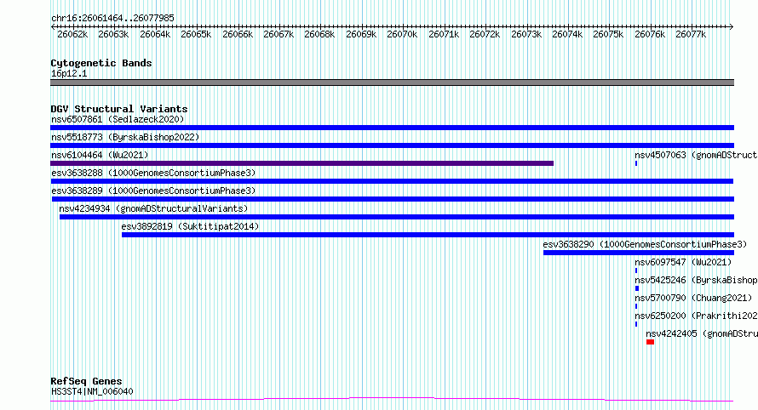Viewport: 758px width, 410px height.
Task: Click the purple nsv6104464 variant bar
Action: coord(301,163)
